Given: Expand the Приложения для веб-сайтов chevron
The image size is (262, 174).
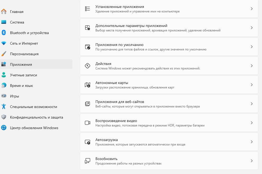Looking at the screenshot, I should click(x=252, y=104).
